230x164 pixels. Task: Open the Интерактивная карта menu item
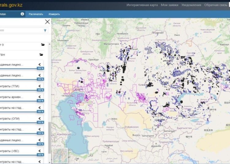[142, 5]
